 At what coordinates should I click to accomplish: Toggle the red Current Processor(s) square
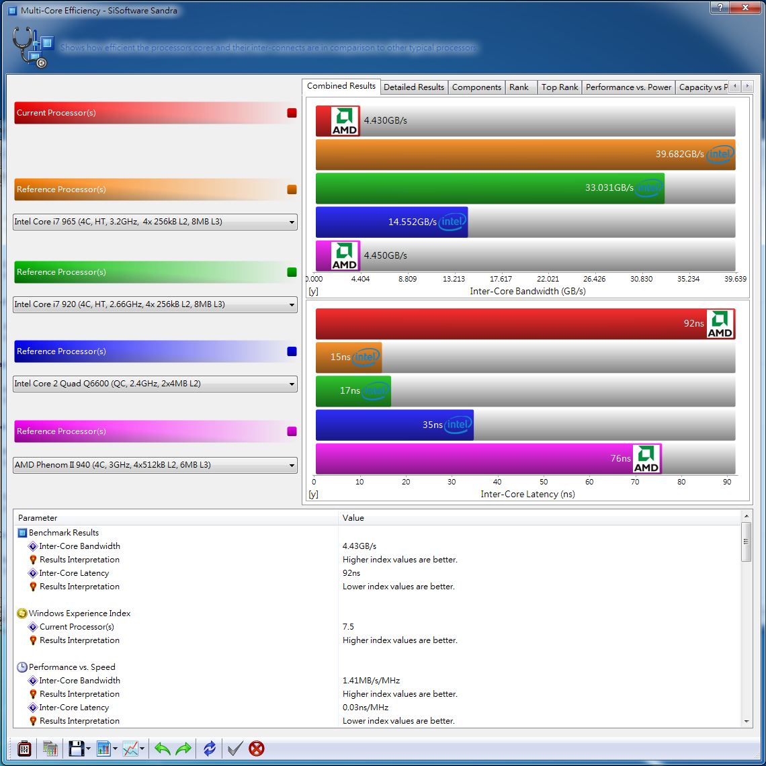pos(292,113)
